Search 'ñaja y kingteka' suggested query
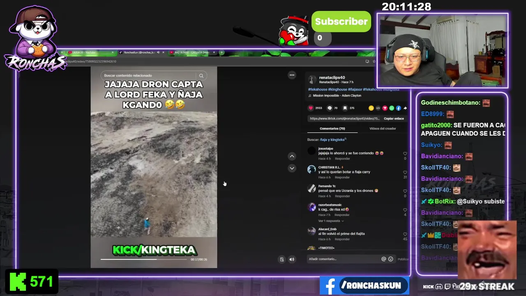 pyautogui.click(x=332, y=140)
